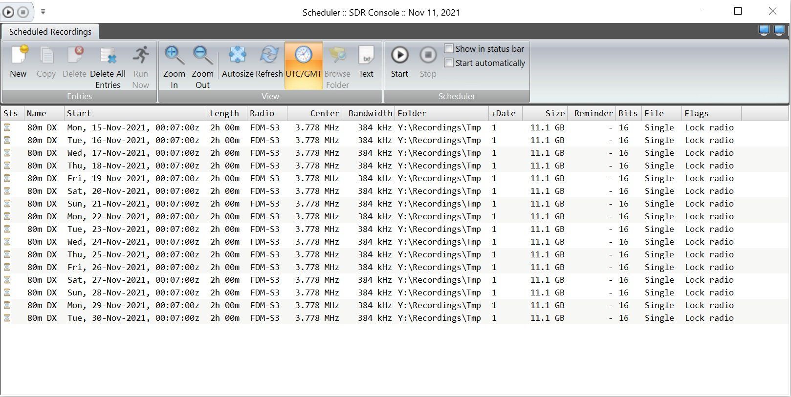Select the Mon, 22-Nov-2021 recording entry

(395, 216)
